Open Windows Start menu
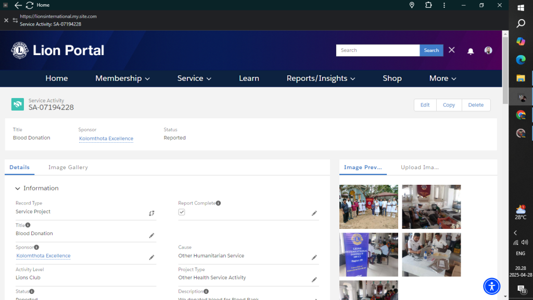533x300 pixels. click(x=521, y=7)
